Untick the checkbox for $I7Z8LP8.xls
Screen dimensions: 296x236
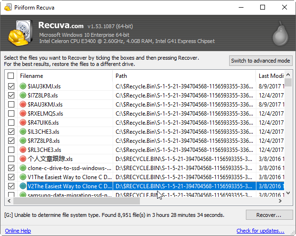[x=11, y=95]
